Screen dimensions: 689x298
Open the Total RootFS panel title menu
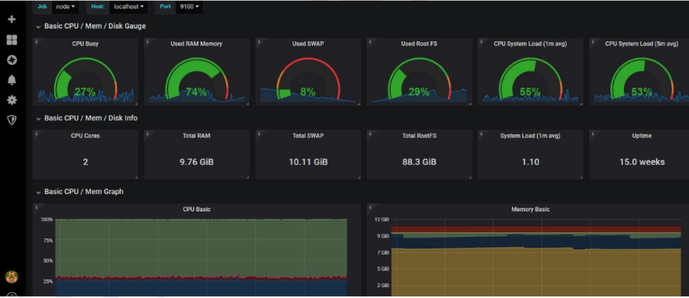(419, 136)
